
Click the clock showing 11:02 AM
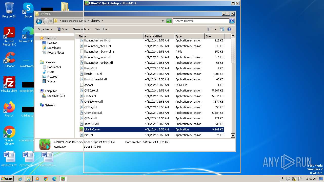click(x=311, y=179)
